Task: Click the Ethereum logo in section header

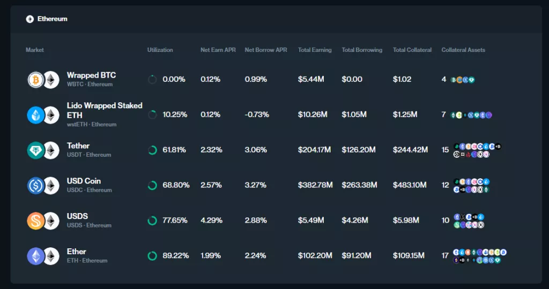Action: 30,19
